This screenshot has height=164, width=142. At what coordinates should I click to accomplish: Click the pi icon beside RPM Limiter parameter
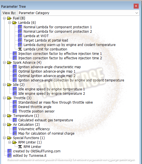20,147
